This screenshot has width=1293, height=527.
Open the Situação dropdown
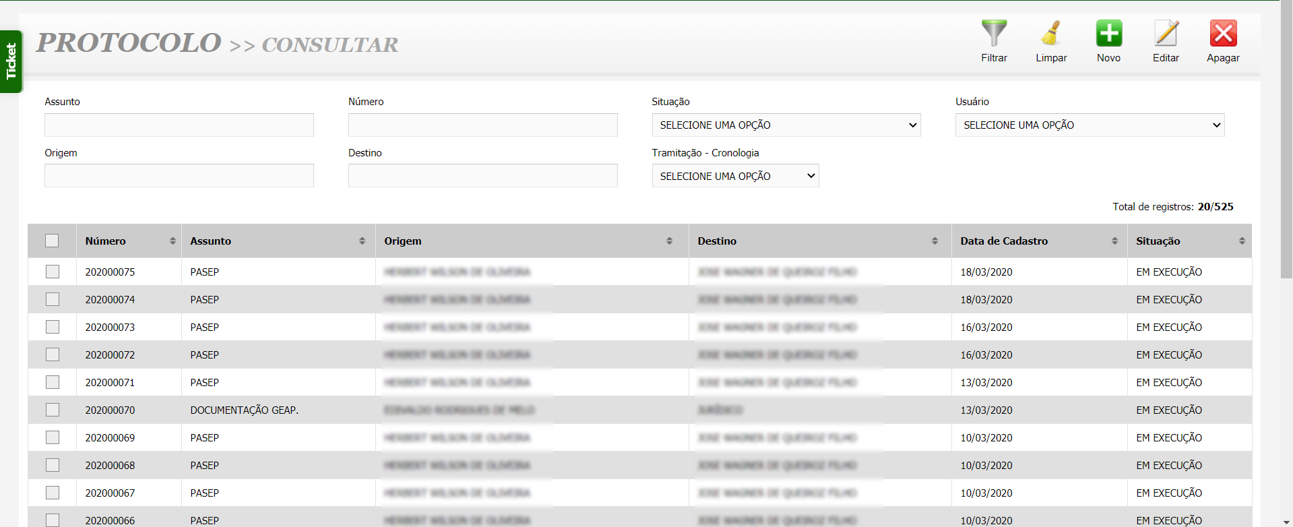click(786, 125)
